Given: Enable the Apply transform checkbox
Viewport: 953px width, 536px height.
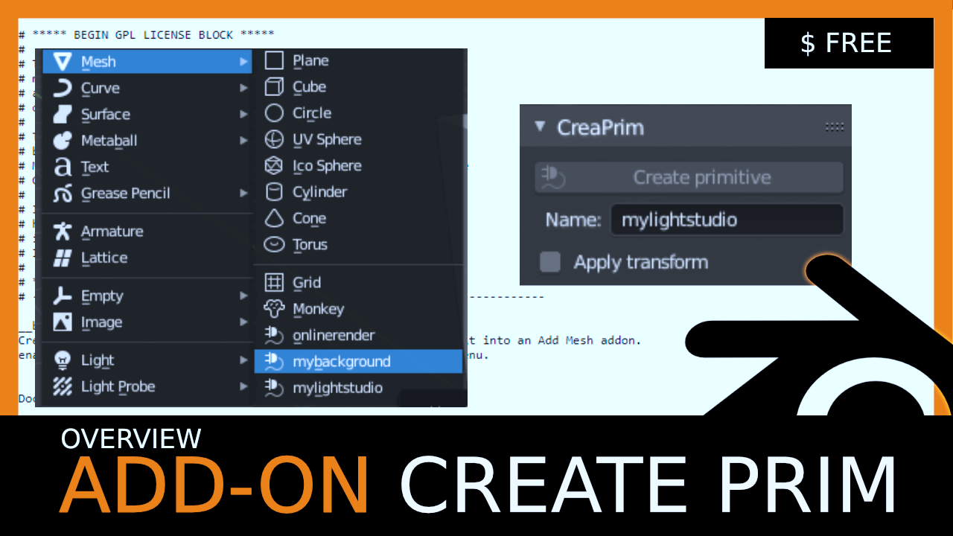Looking at the screenshot, I should point(549,262).
